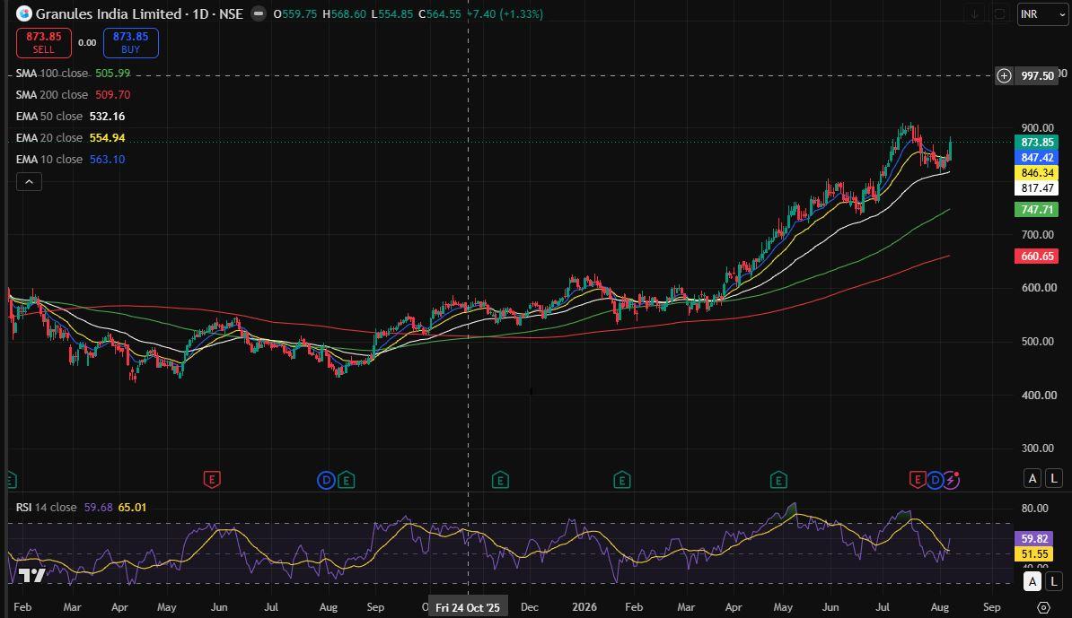Open the green earnings E marker near August 2025
Screen dimensions: 1072x618
coord(346,481)
